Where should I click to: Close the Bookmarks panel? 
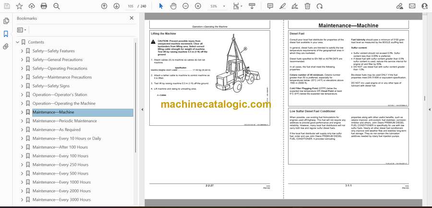[x=132, y=18]
